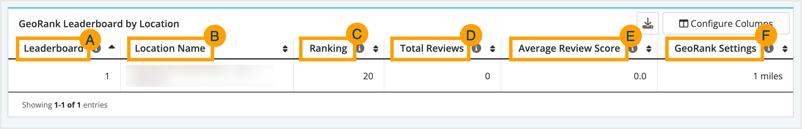The image size is (802, 129).
Task: Click the Total Reviews header label
Action: click(x=432, y=48)
